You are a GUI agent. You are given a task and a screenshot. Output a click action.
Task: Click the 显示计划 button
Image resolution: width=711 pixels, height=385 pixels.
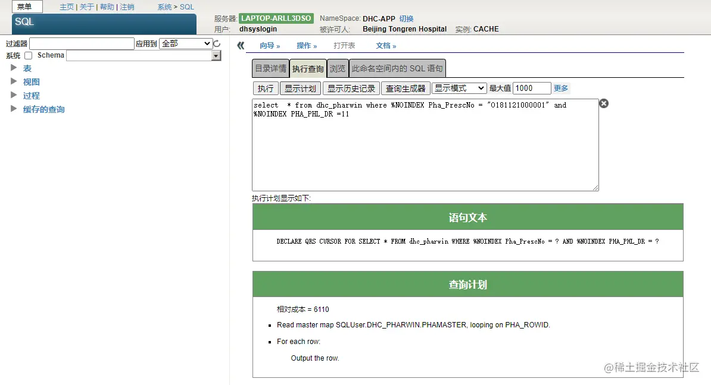300,88
